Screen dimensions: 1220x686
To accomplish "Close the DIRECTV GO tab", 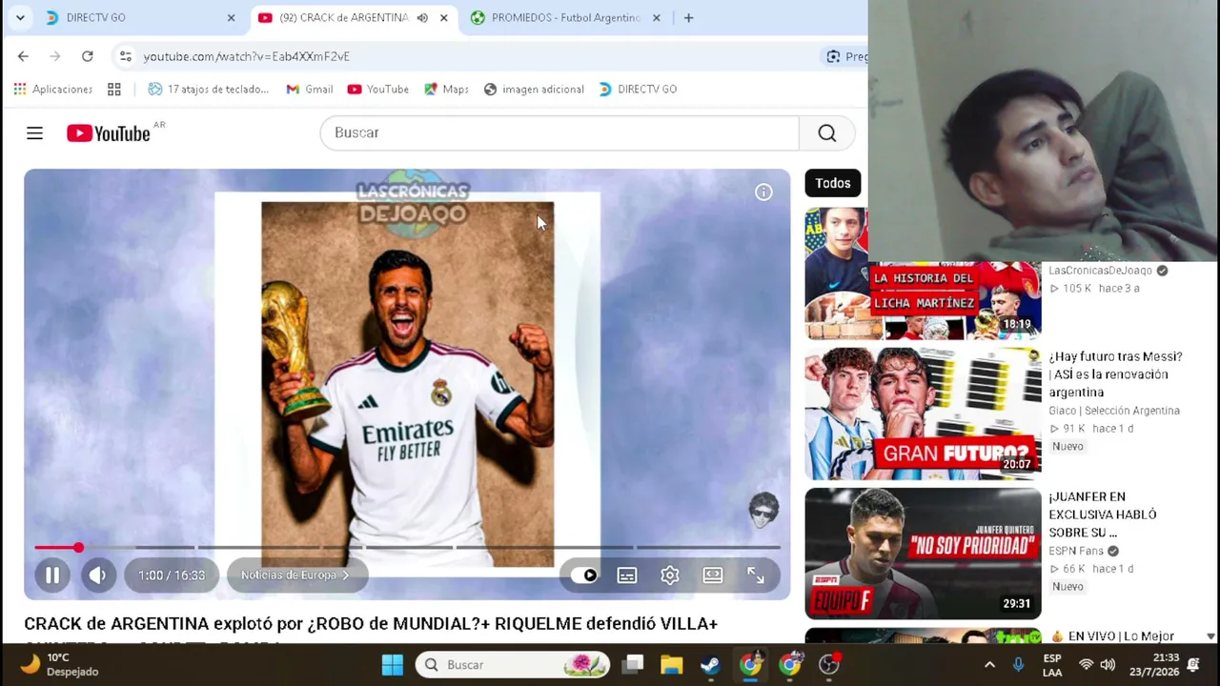I will pyautogui.click(x=231, y=18).
